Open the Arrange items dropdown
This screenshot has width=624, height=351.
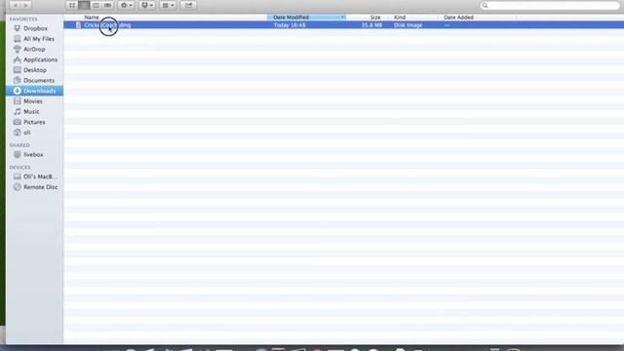pos(168,5)
